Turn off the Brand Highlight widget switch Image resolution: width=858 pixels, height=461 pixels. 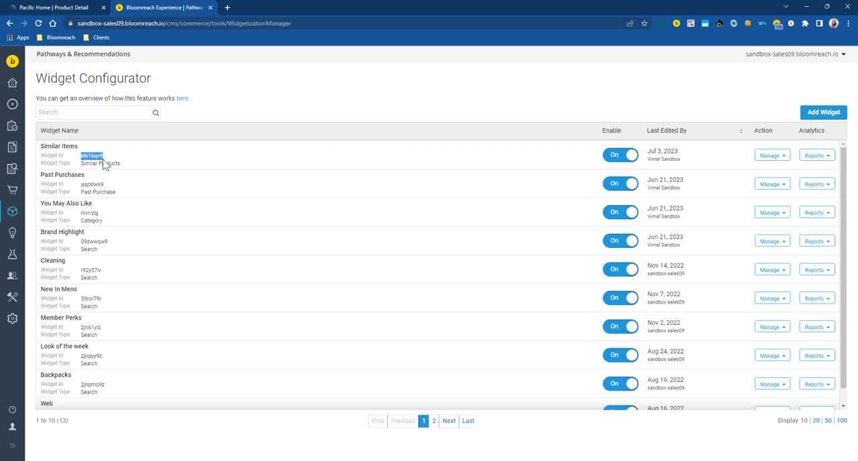coord(620,241)
